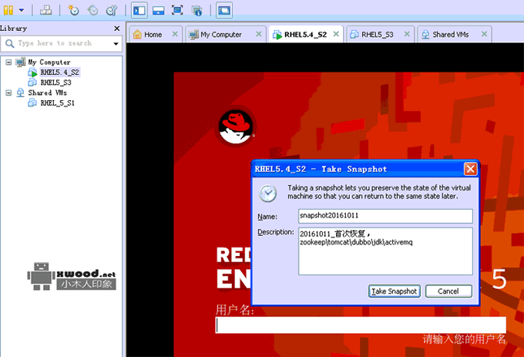Select My Computer in the library tree

49,62
